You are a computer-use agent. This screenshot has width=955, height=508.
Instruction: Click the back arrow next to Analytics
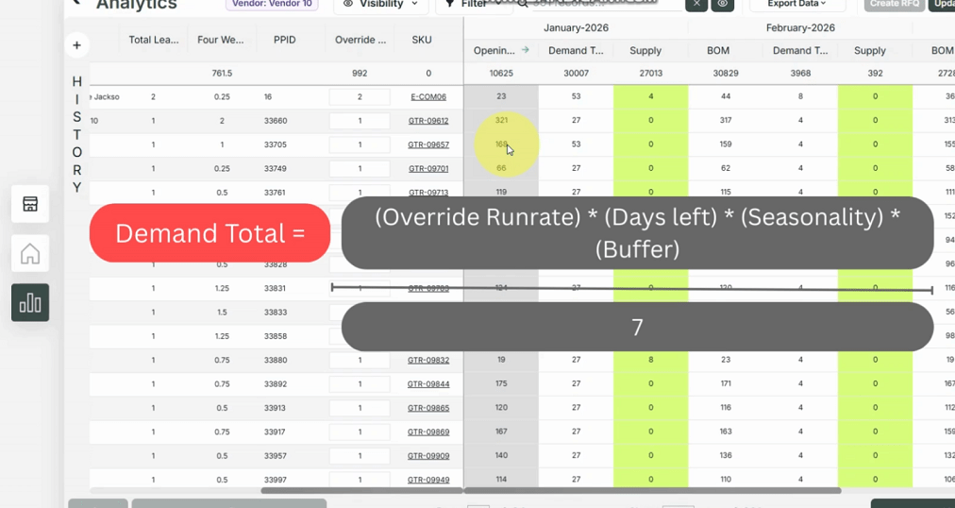76,3
